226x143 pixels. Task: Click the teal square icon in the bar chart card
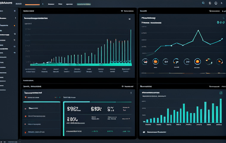pyautogui.click(x=221, y=93)
